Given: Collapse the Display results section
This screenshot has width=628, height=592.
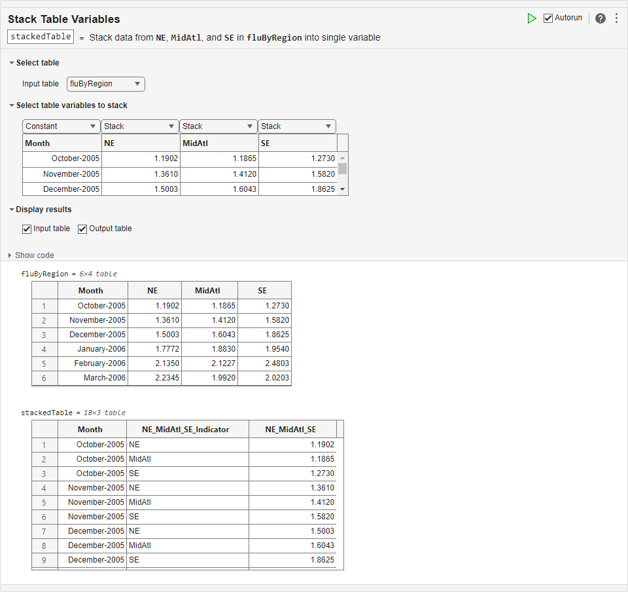Looking at the screenshot, I should tap(12, 210).
